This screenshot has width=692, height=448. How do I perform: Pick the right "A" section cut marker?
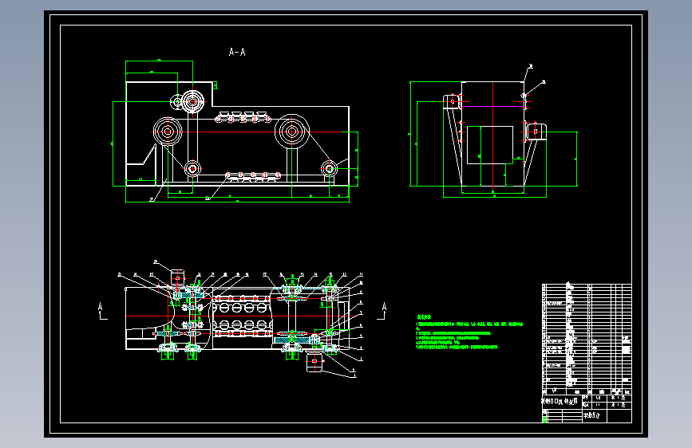point(382,311)
